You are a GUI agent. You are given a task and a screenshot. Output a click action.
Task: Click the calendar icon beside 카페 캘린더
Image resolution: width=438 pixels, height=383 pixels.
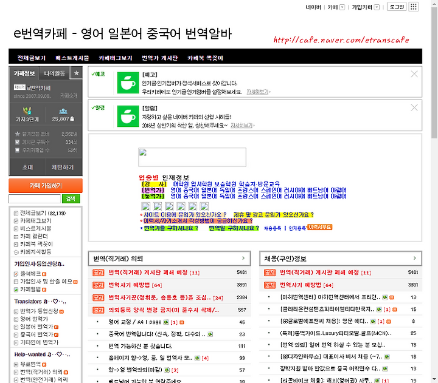click(16, 237)
